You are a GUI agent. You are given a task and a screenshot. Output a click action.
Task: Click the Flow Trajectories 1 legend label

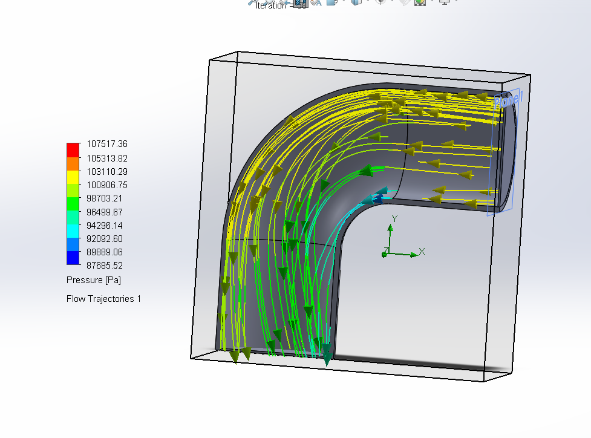point(103,298)
